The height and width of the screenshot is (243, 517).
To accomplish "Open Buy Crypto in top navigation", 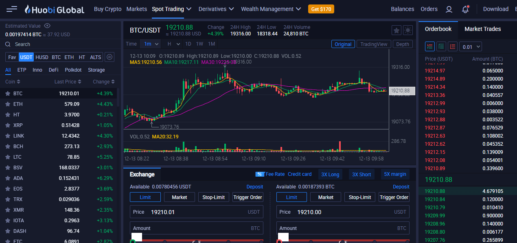I will point(108,9).
